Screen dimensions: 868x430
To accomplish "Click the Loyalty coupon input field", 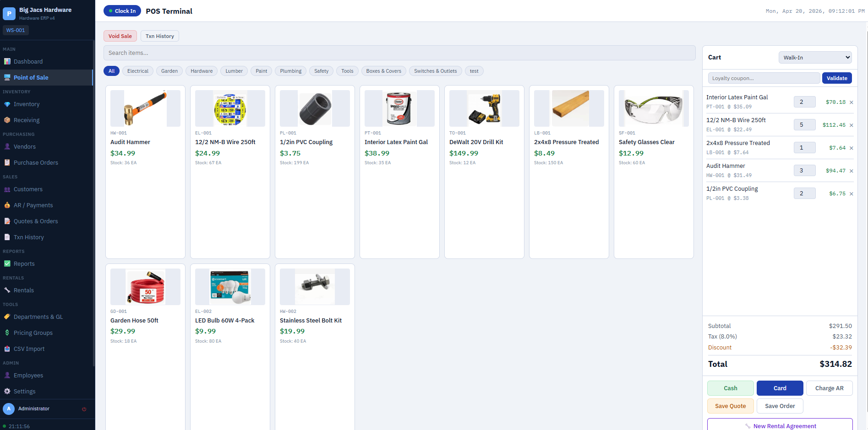I will pyautogui.click(x=764, y=78).
